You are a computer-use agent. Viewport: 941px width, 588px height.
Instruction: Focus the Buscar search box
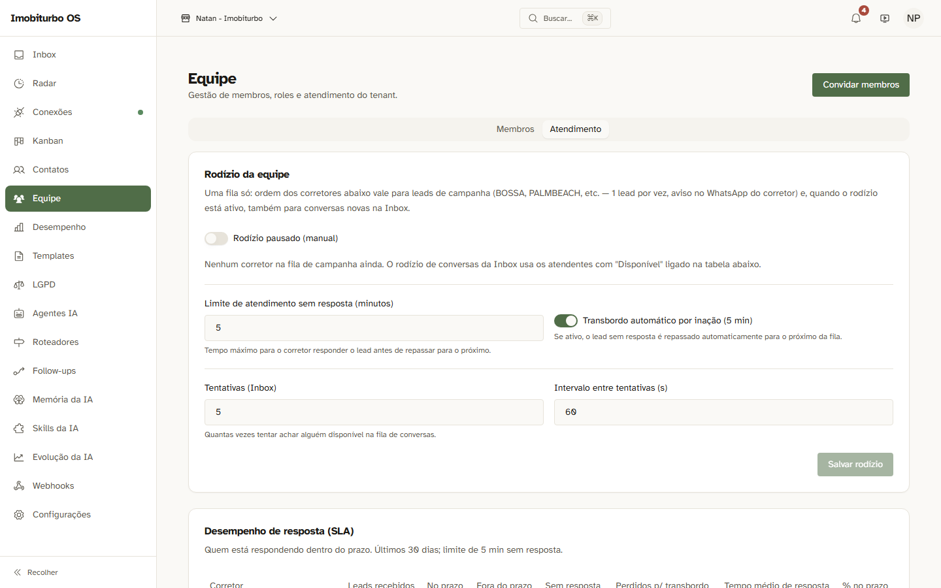click(565, 18)
